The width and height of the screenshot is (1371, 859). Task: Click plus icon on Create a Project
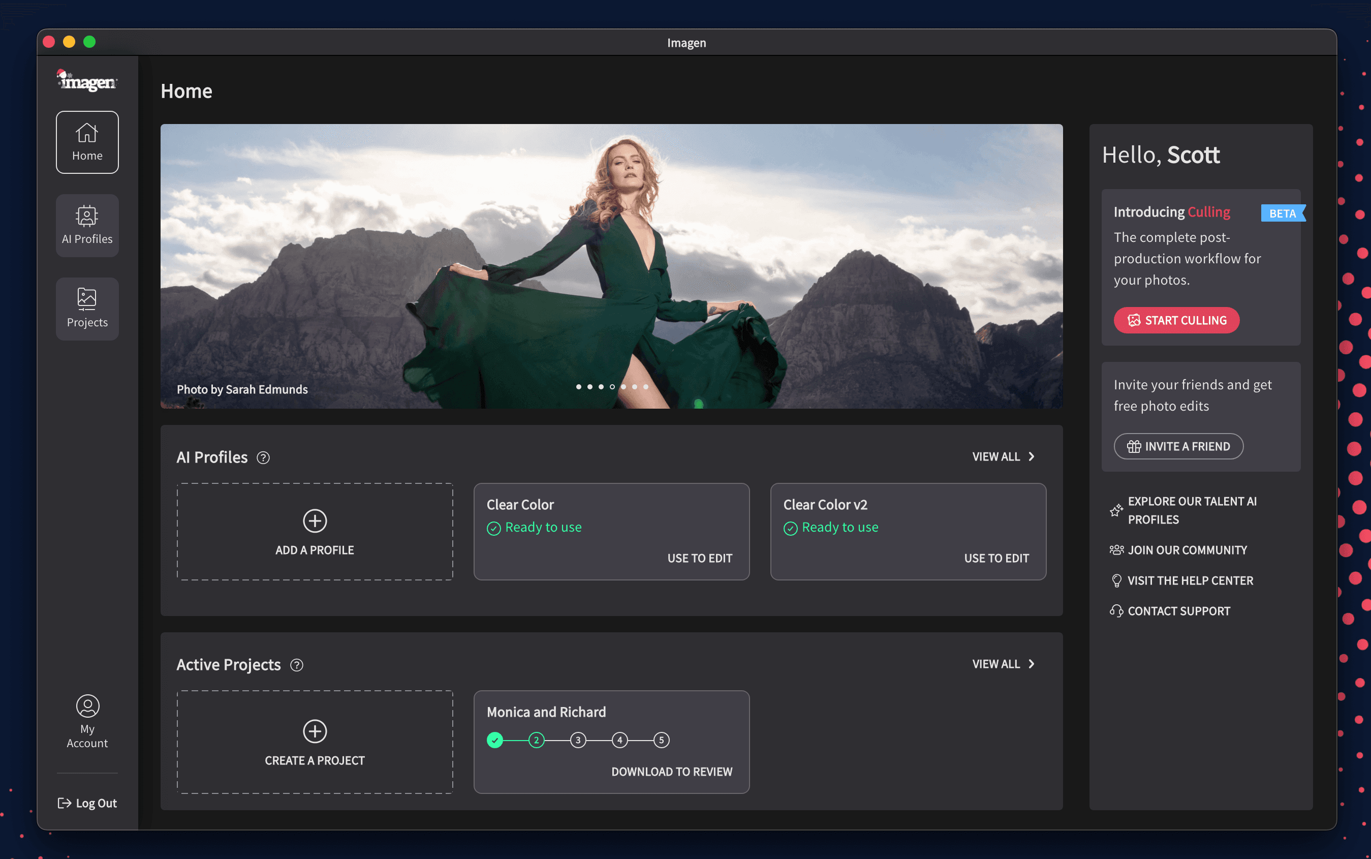click(315, 731)
